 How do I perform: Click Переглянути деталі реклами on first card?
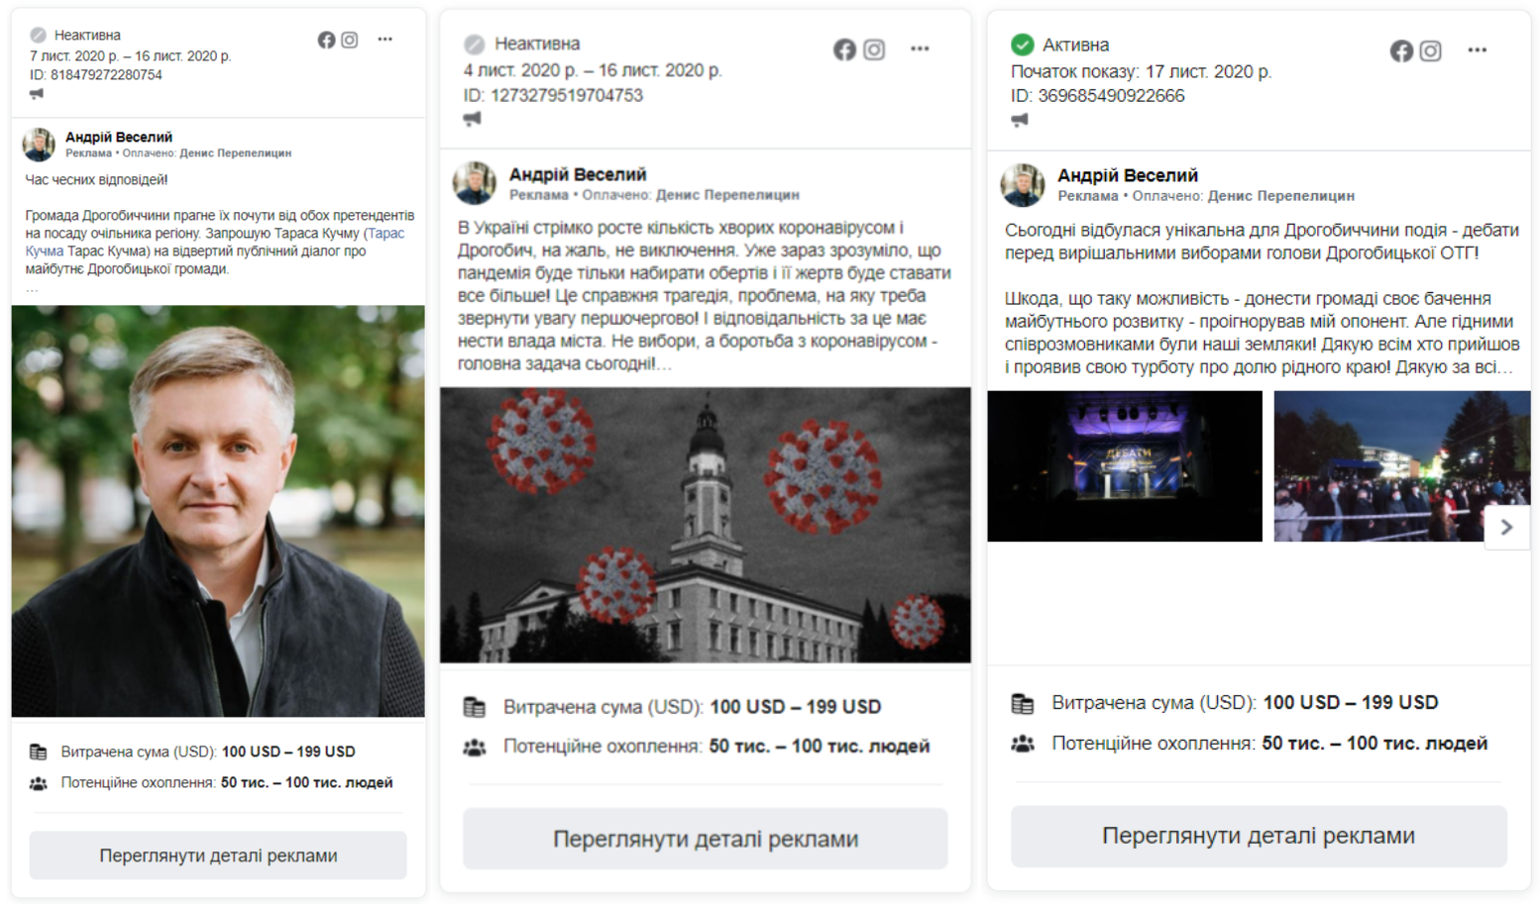click(x=218, y=855)
